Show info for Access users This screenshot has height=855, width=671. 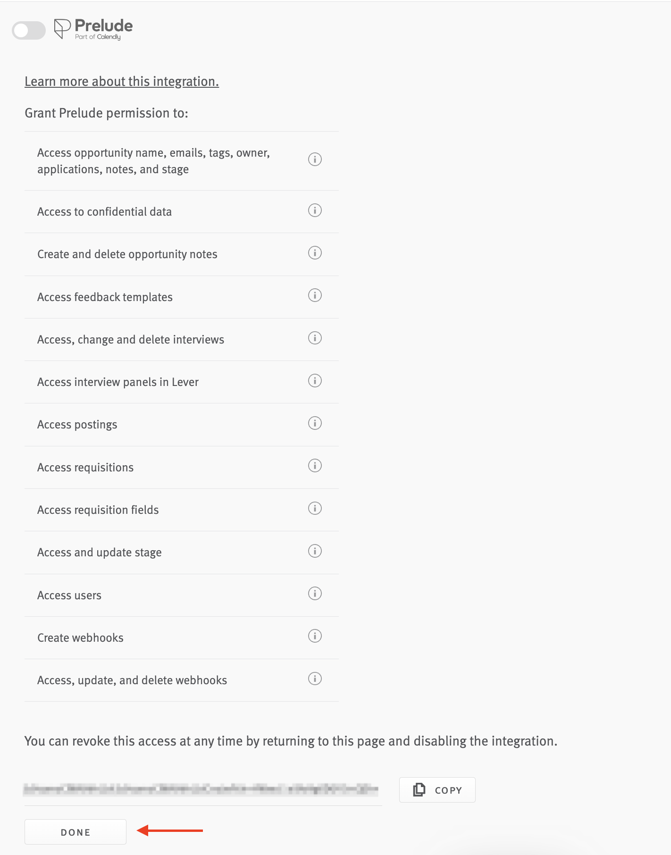pyautogui.click(x=315, y=594)
